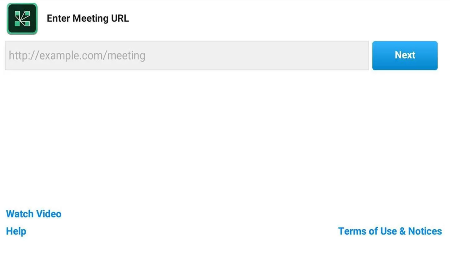
Task: Select the gray URL entry box
Action: [x=187, y=56]
